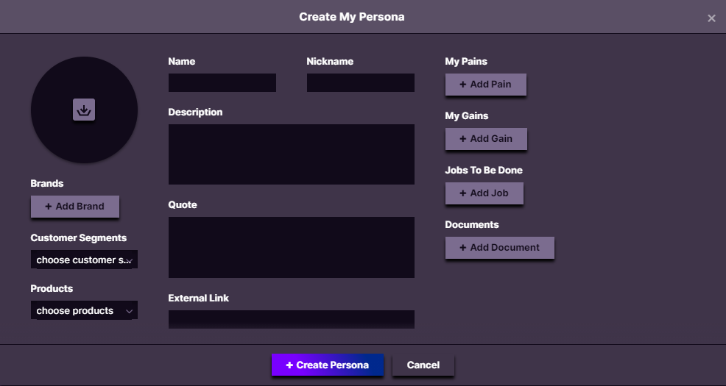
Task: Add a job under Jobs To Be Done
Action: coord(484,193)
